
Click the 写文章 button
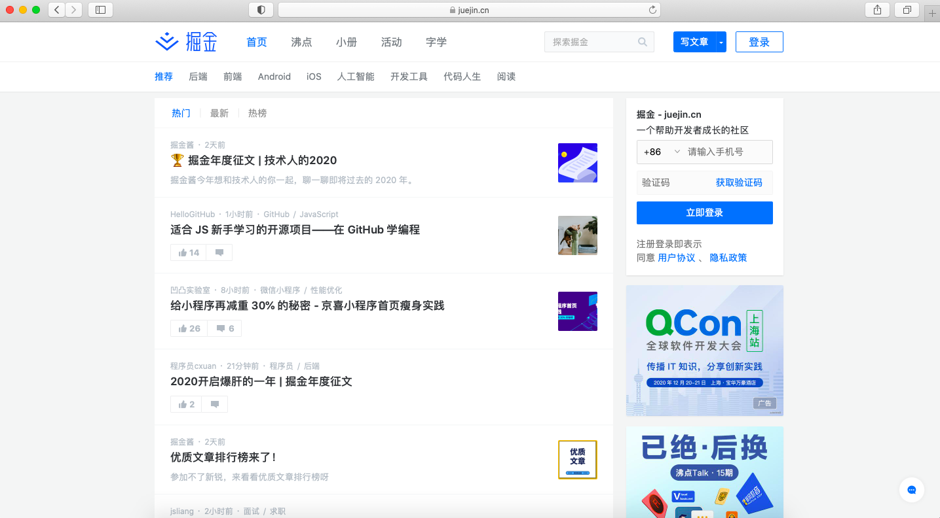coord(694,42)
